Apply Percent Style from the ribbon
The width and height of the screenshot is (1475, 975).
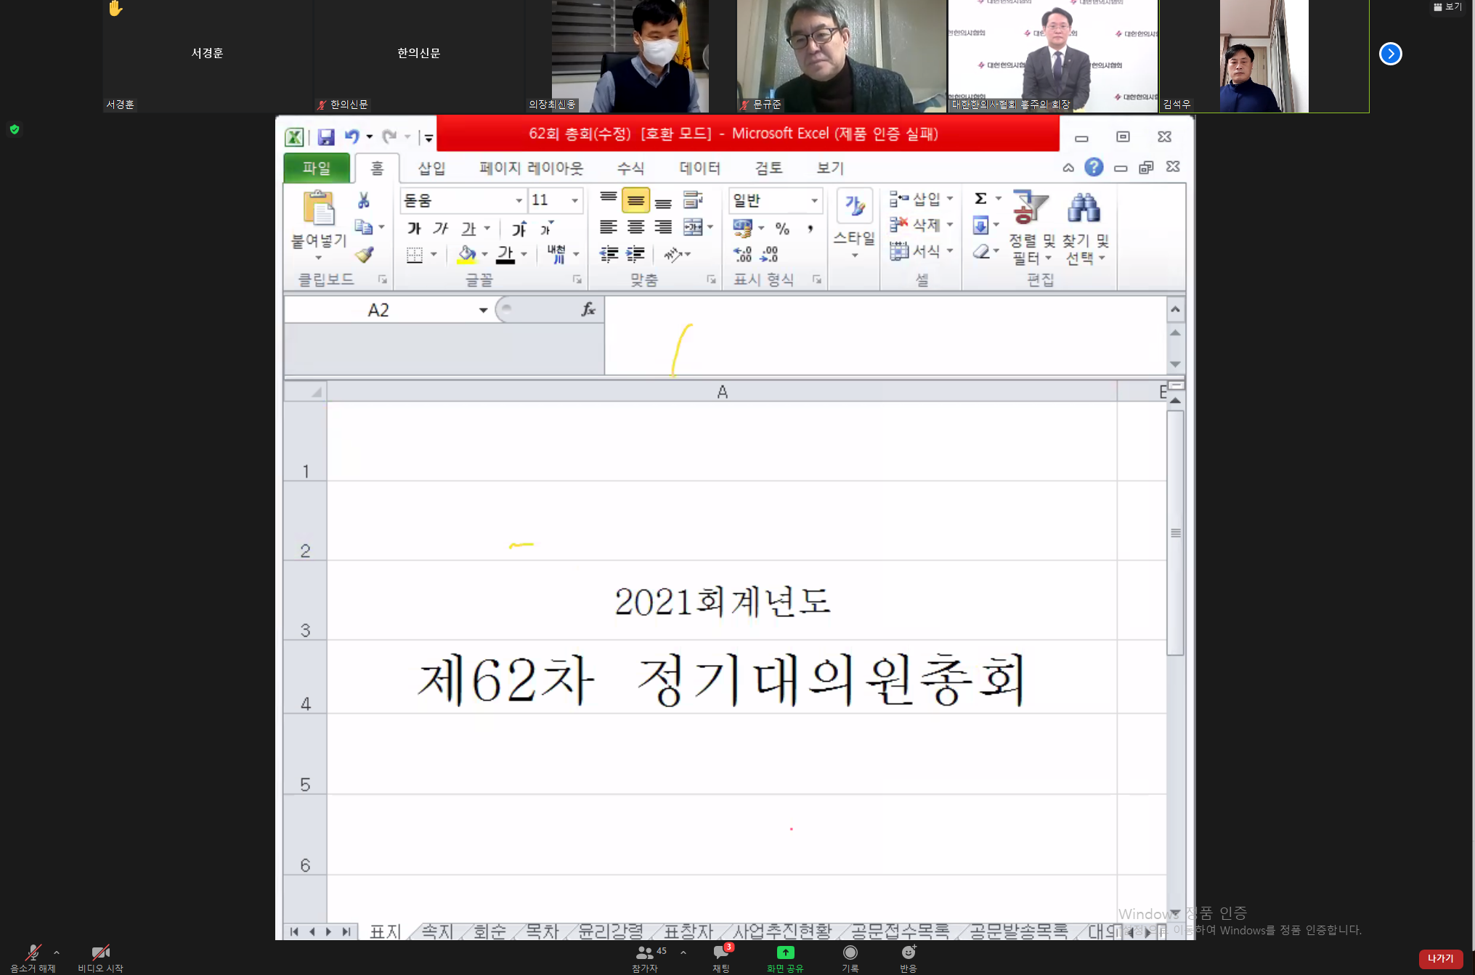[x=783, y=229]
